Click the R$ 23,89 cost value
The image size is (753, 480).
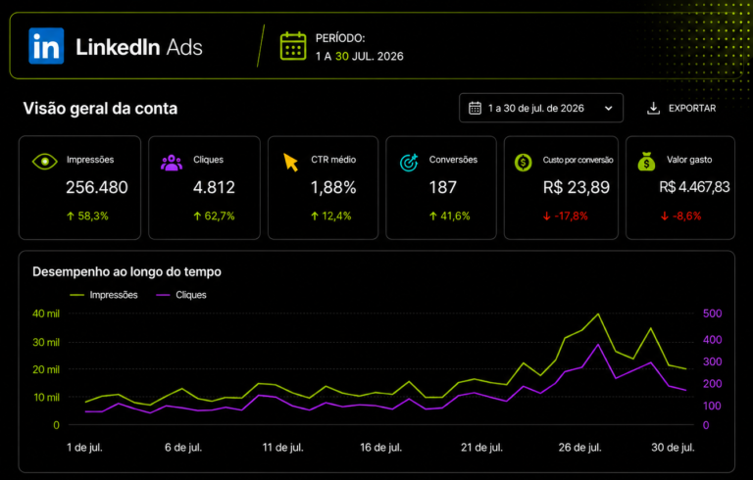coord(577,187)
